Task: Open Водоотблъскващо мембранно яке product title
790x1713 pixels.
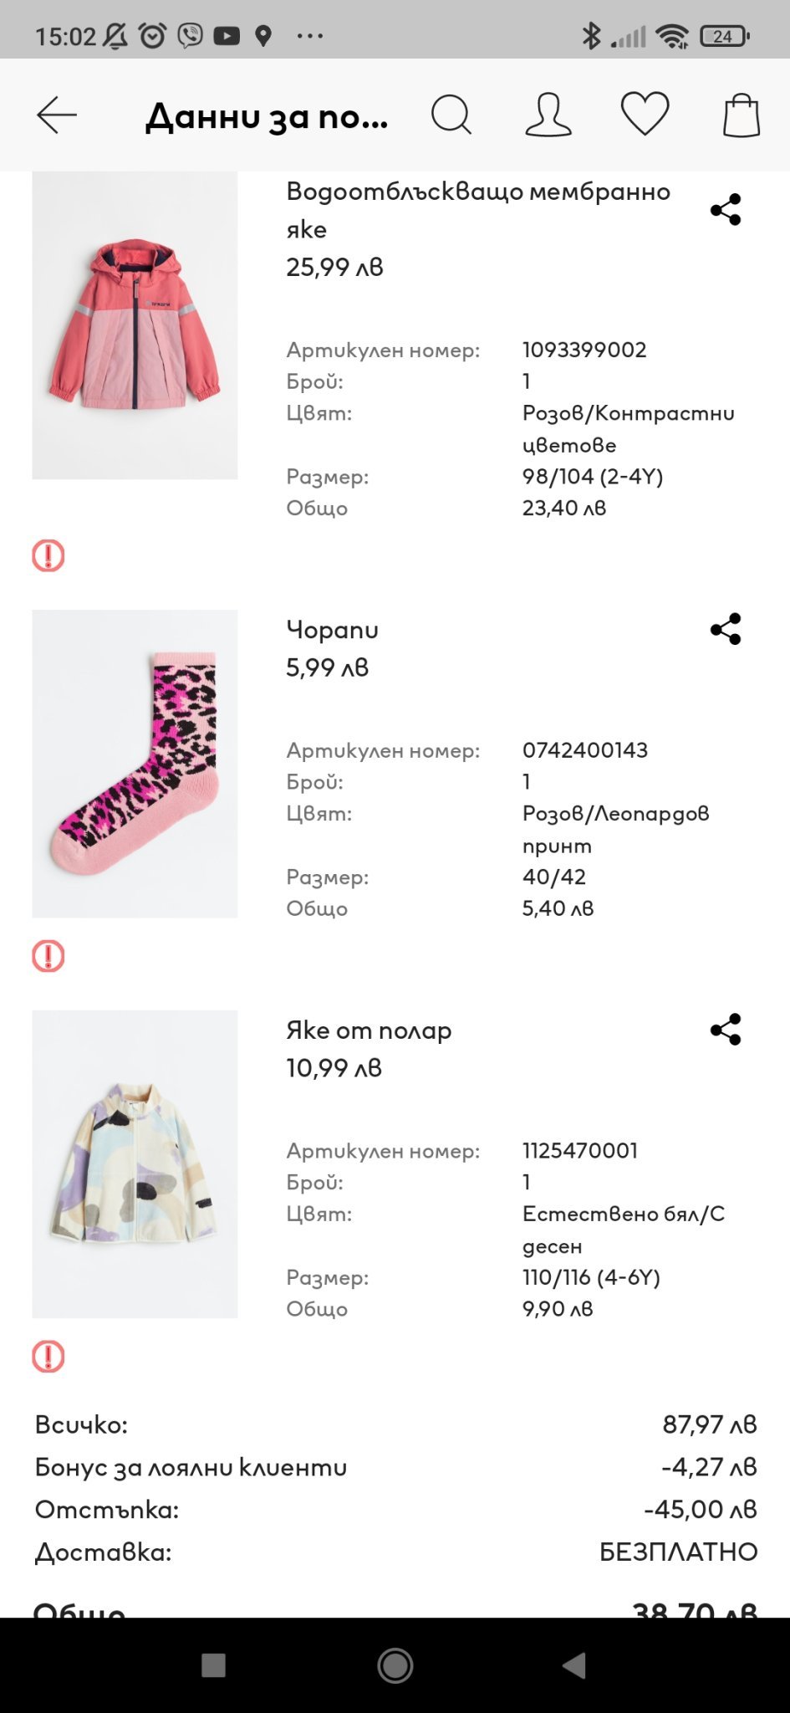Action: click(477, 210)
